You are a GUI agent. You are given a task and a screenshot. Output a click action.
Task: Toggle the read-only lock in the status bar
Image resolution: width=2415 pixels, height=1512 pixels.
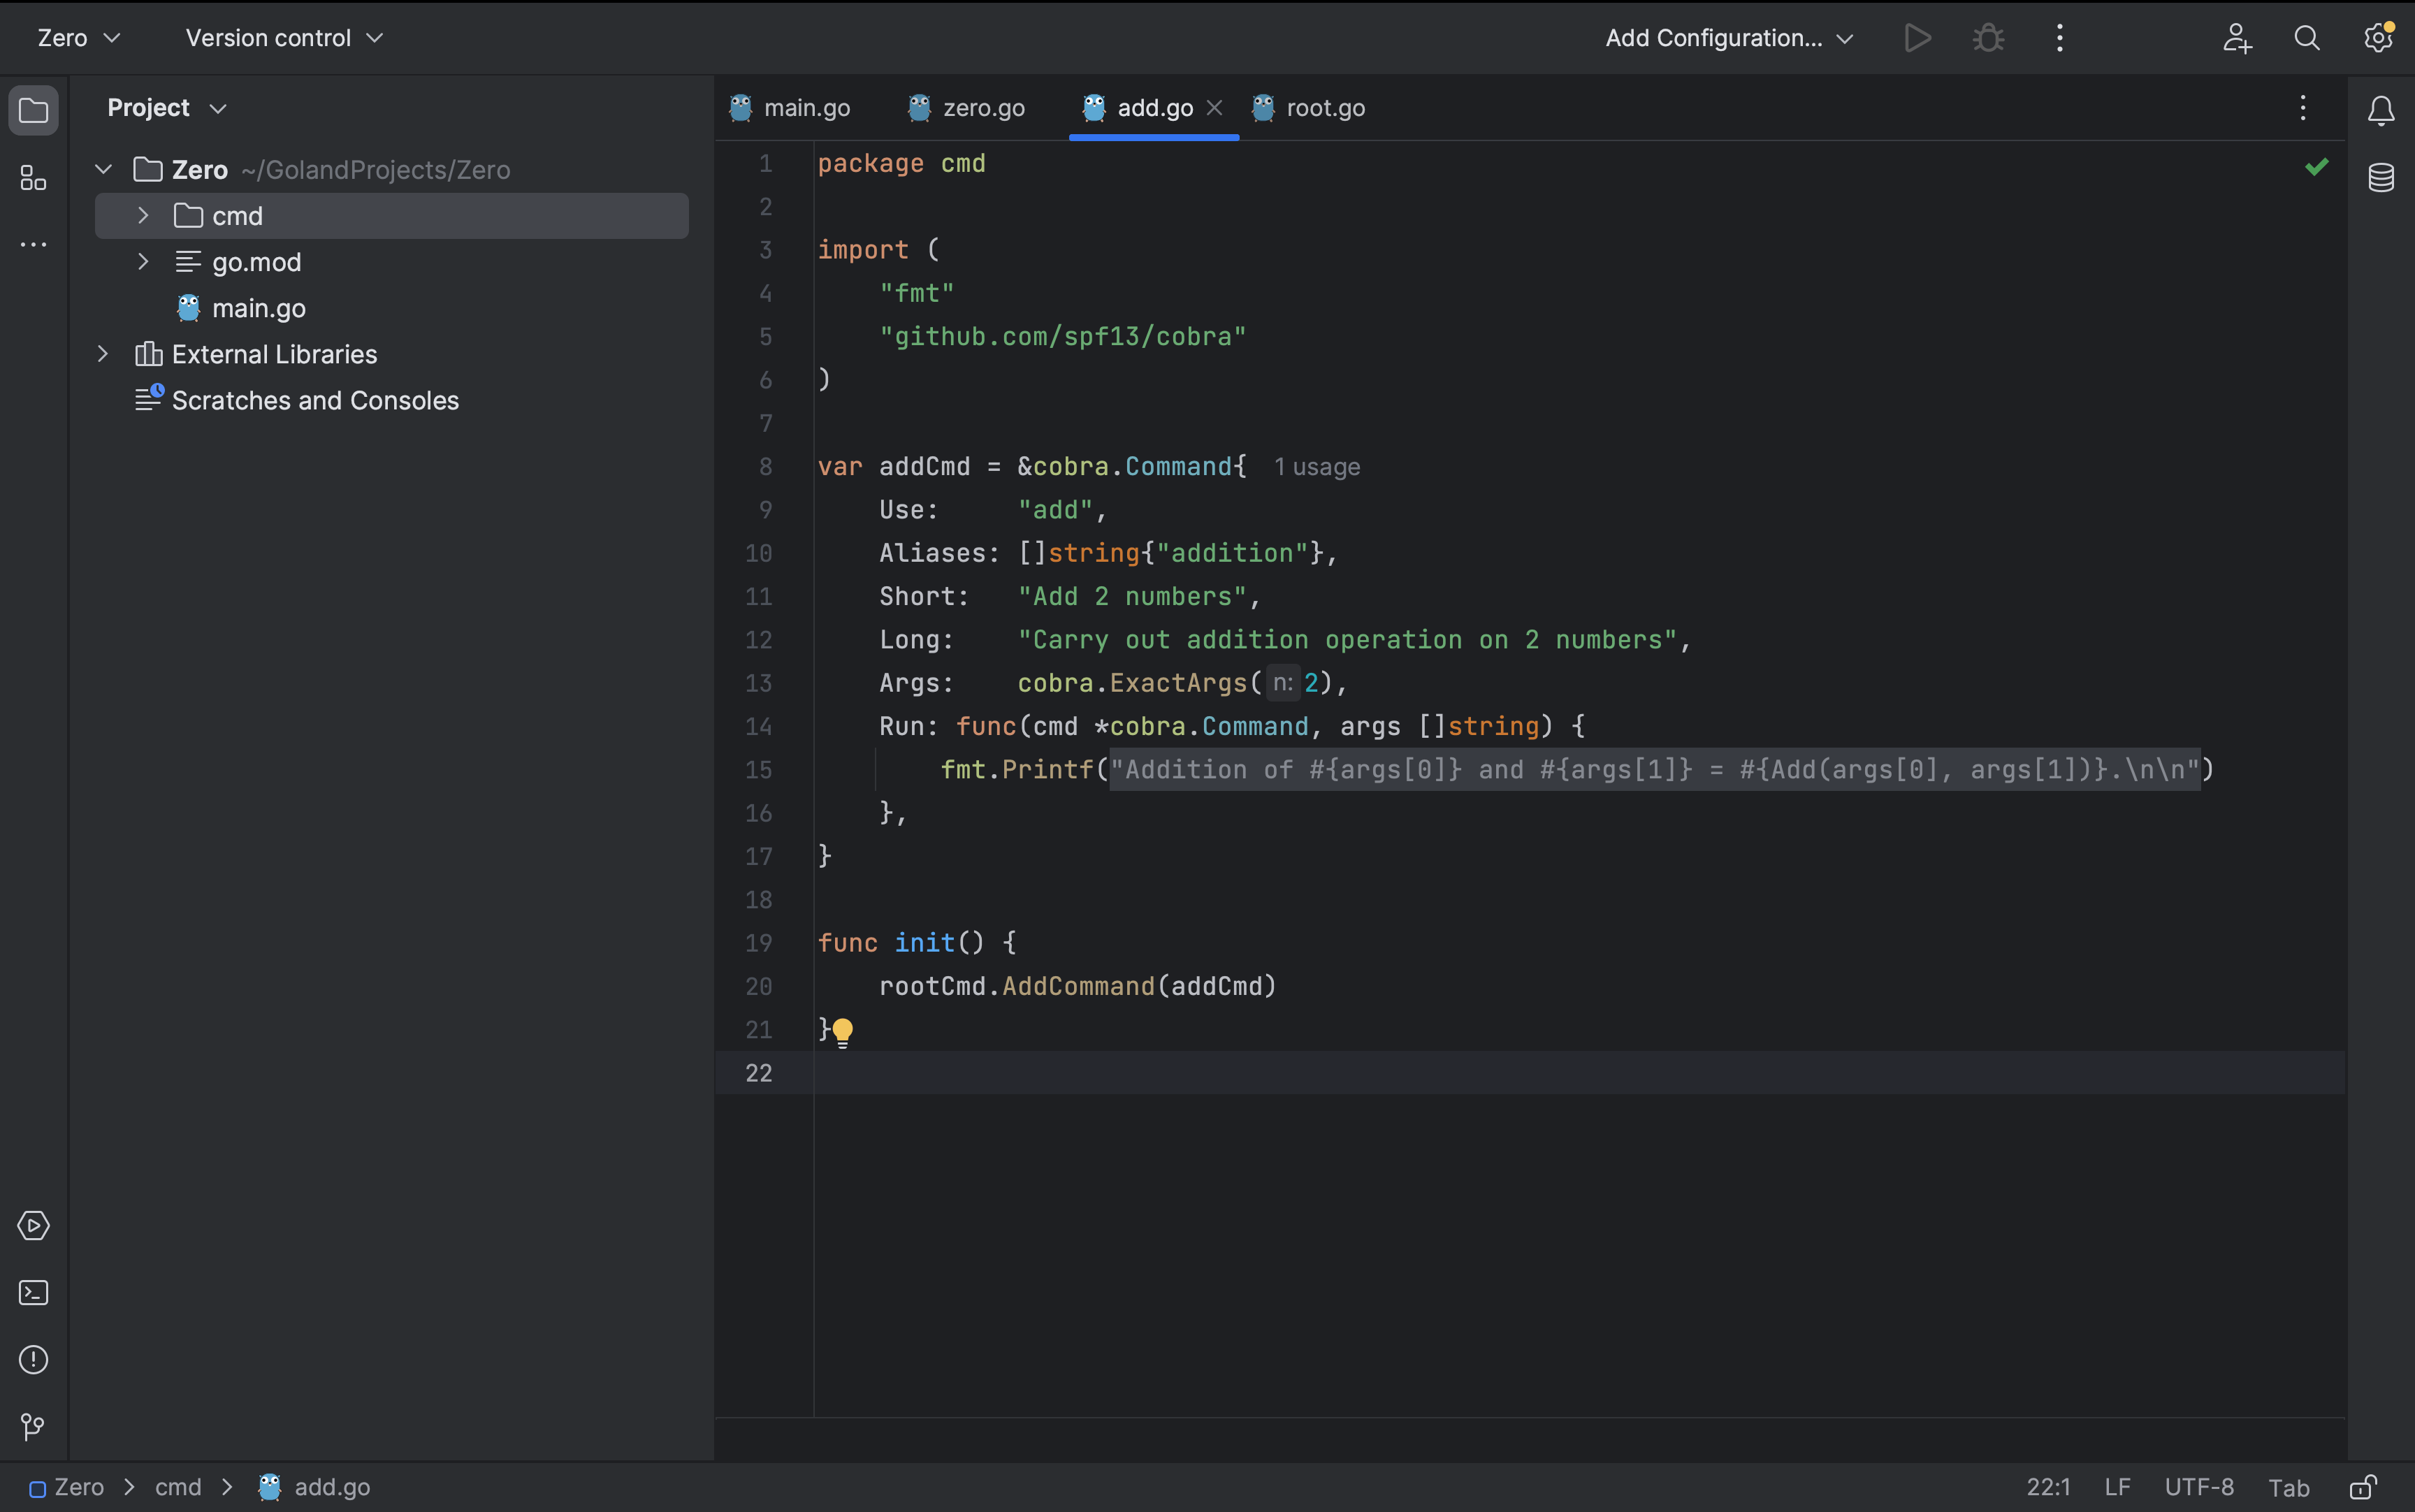pos(2362,1487)
